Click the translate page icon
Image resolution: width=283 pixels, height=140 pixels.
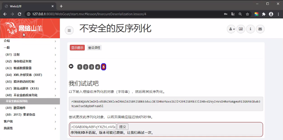233,14
